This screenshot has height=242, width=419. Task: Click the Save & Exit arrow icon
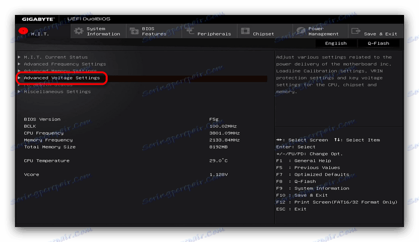click(356, 31)
